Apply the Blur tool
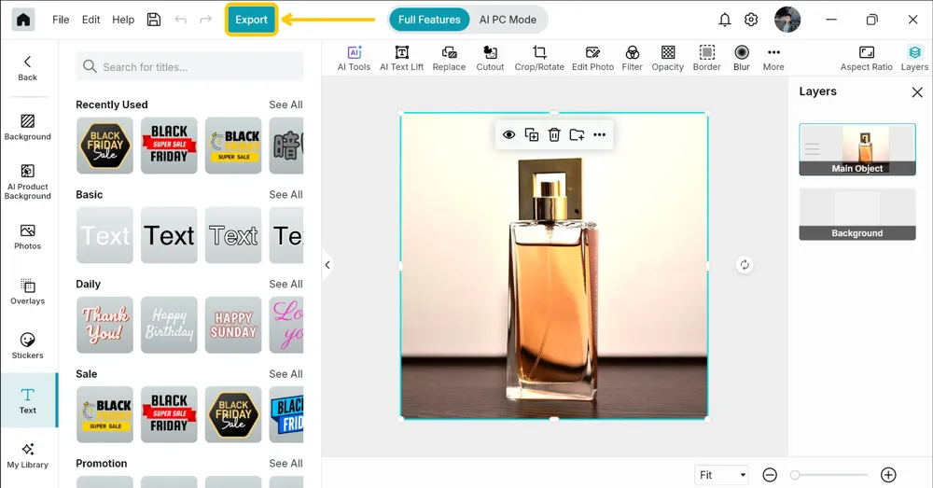 (742, 59)
